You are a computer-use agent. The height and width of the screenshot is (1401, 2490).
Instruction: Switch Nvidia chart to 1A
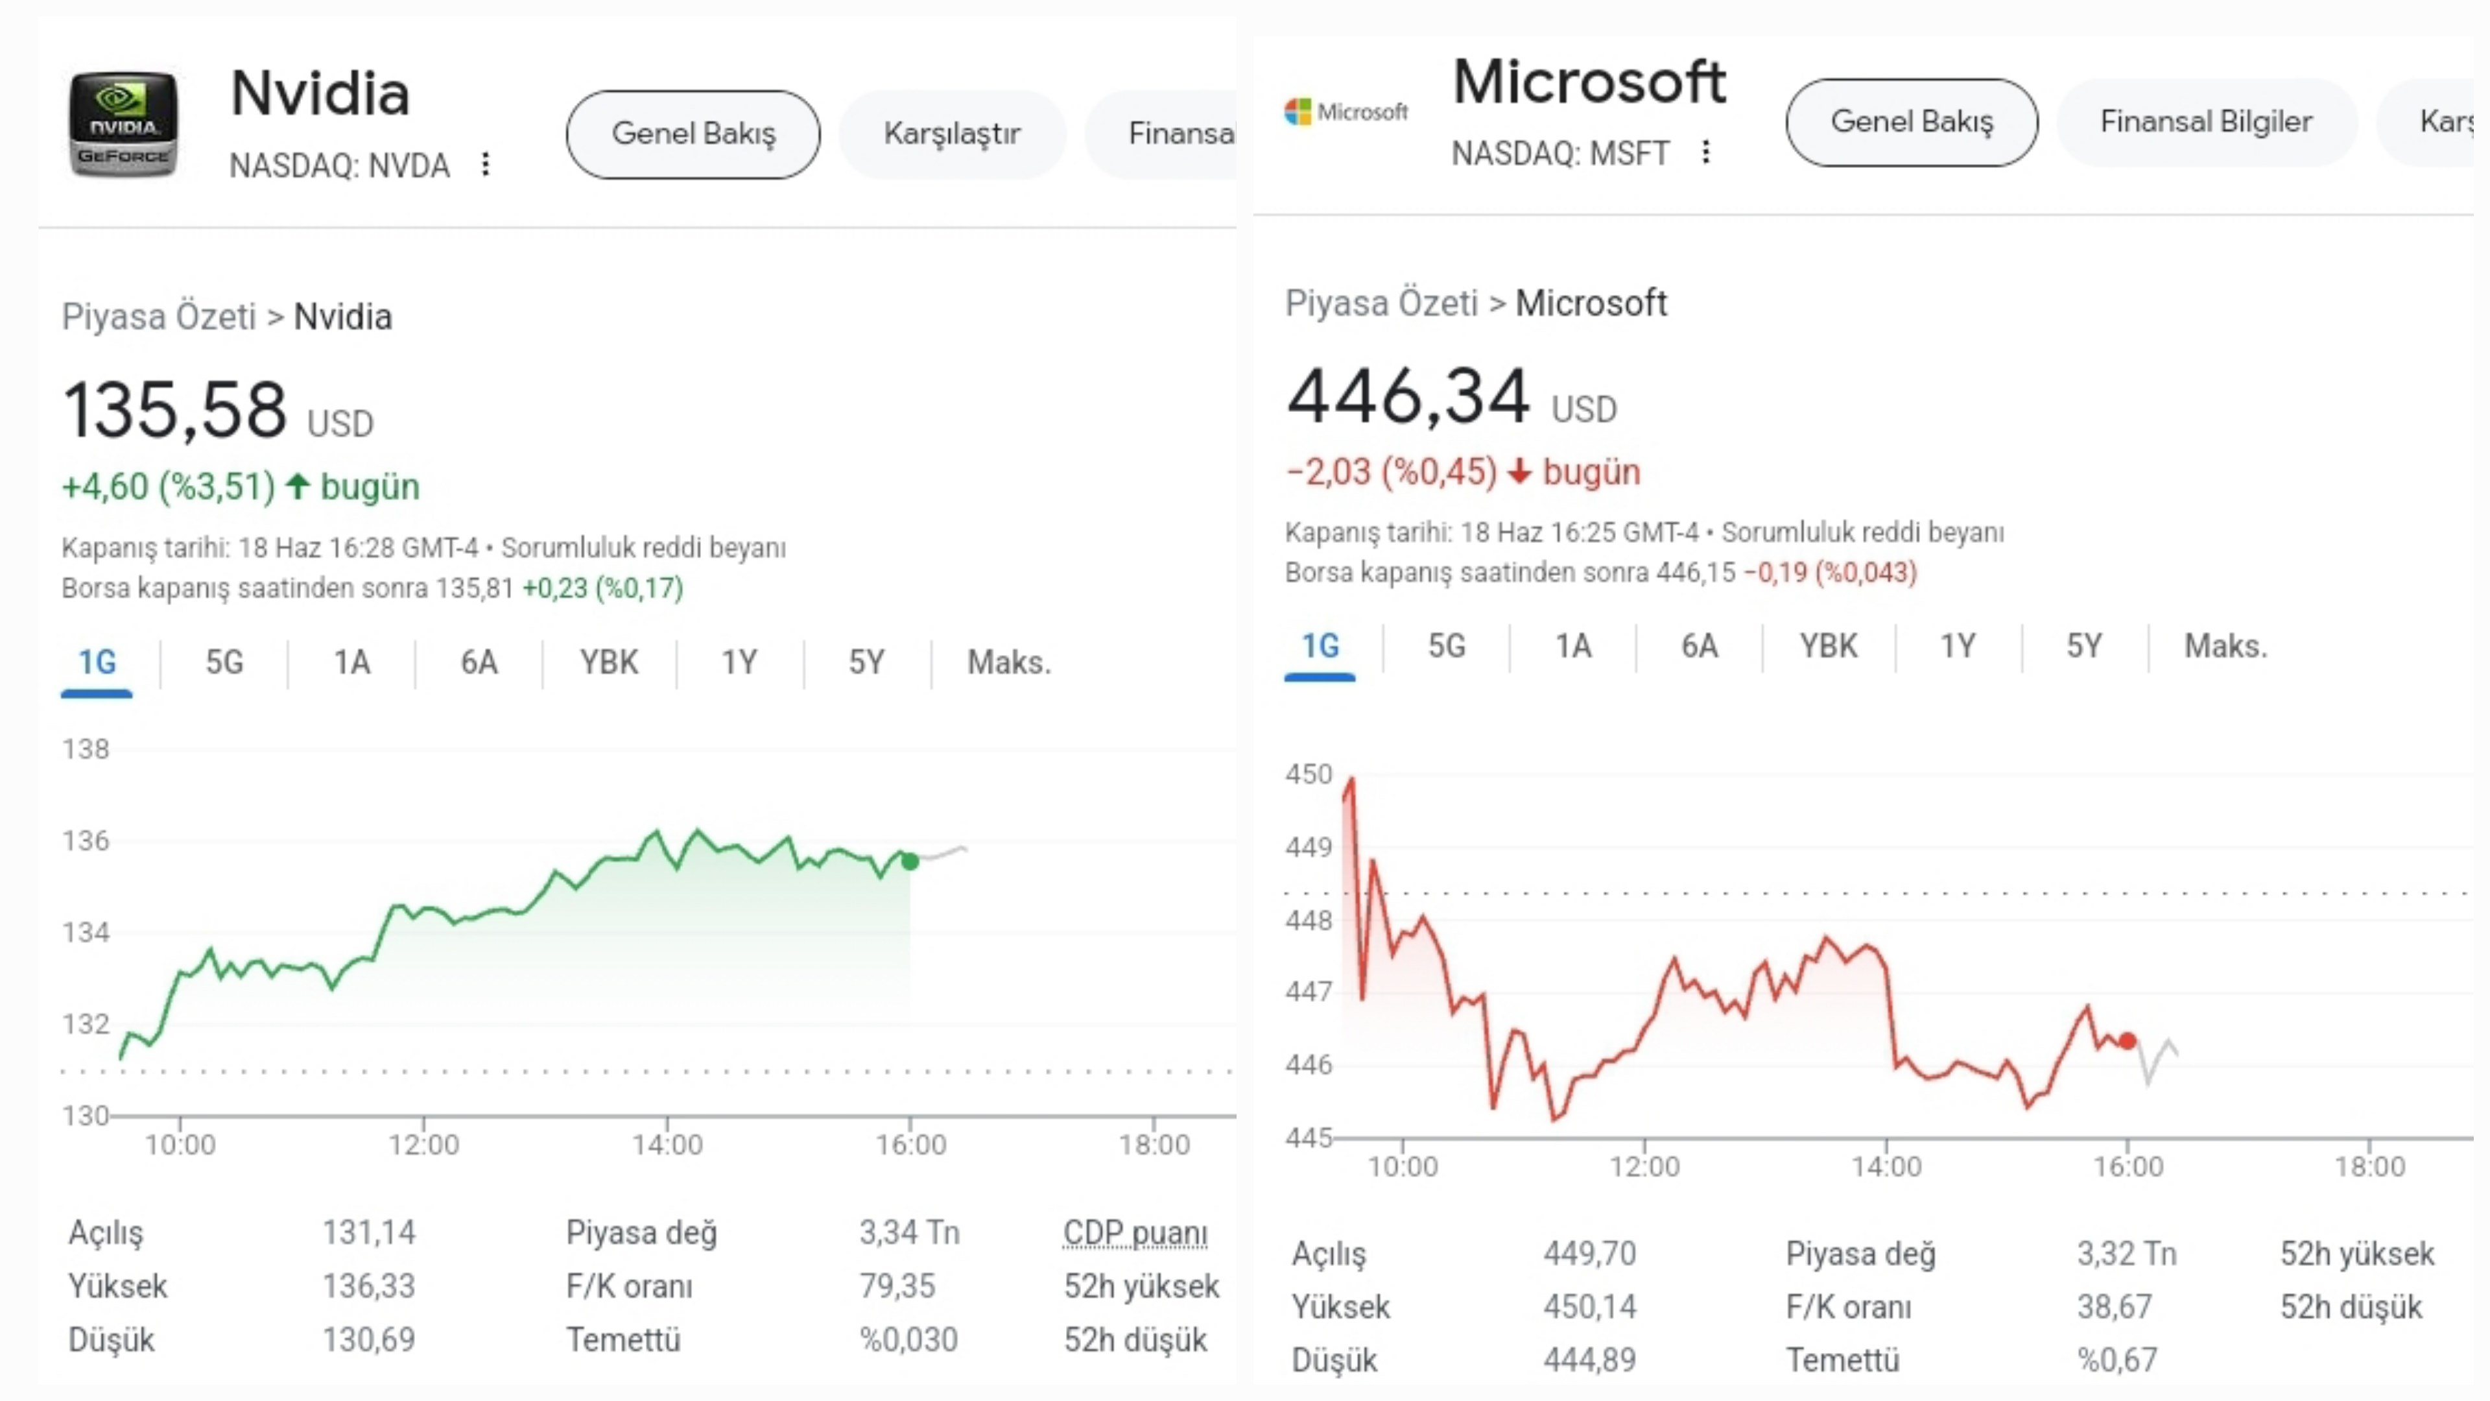pyautogui.click(x=352, y=664)
